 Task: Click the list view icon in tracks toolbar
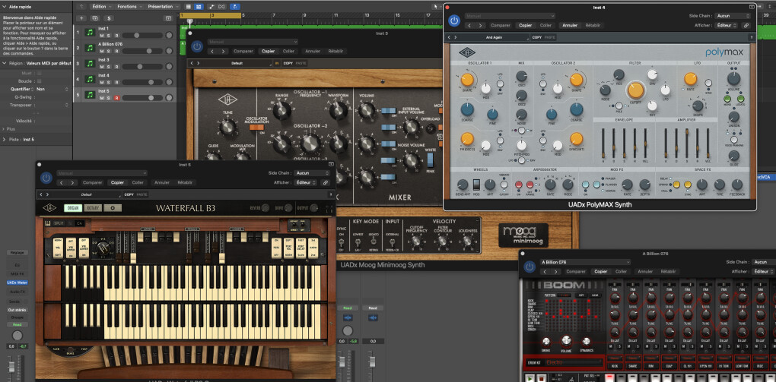(188, 6)
